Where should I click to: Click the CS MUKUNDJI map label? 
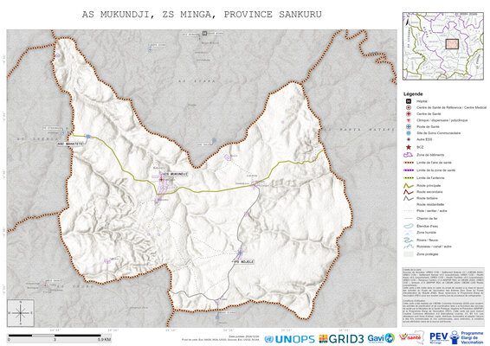click(x=175, y=174)
